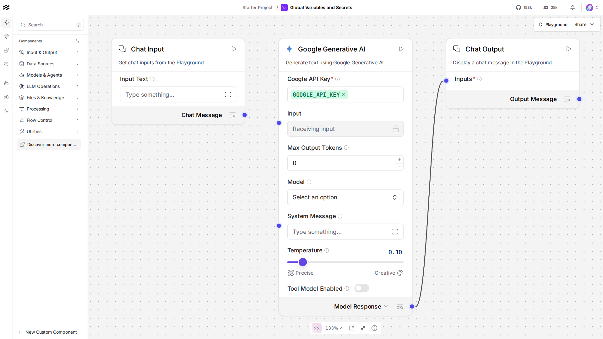Run the Chat Output component
Image resolution: width=603 pixels, height=339 pixels.
pyautogui.click(x=569, y=49)
